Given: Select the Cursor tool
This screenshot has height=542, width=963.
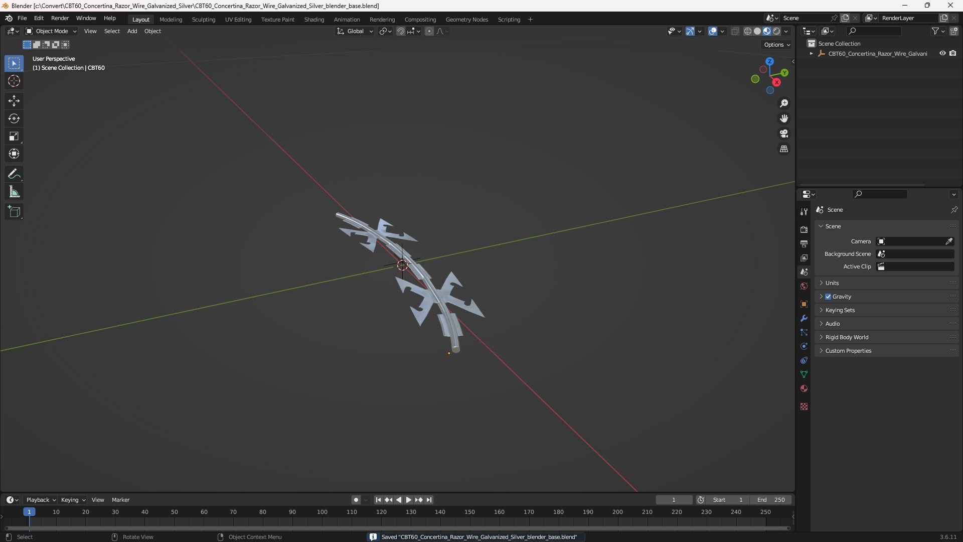Looking at the screenshot, I should (x=14, y=81).
